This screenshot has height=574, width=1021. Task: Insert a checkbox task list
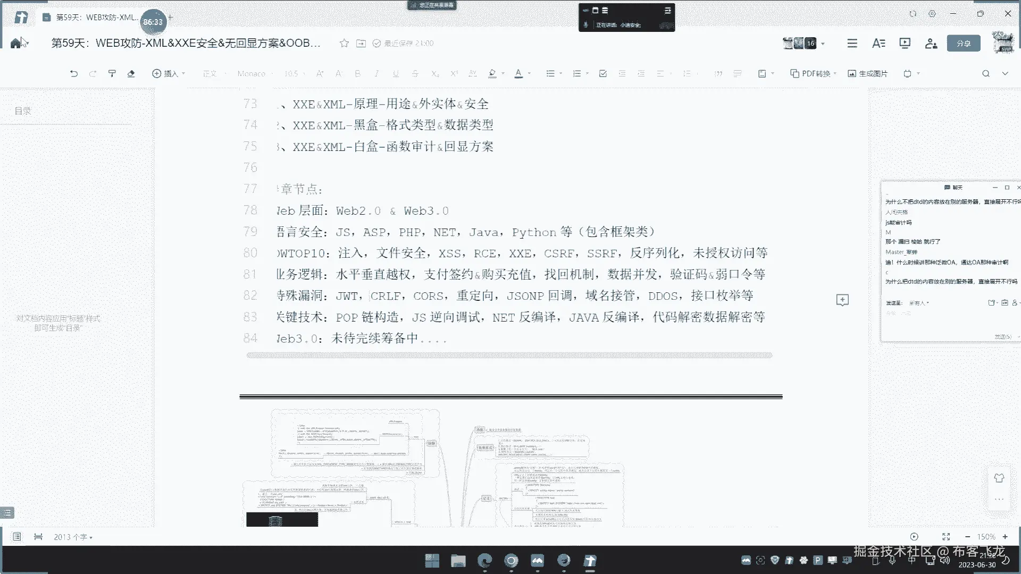pyautogui.click(x=602, y=73)
